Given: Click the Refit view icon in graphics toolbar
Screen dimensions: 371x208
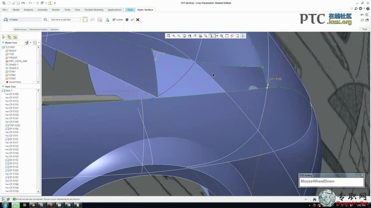Looking at the screenshot, I should pos(169,36).
